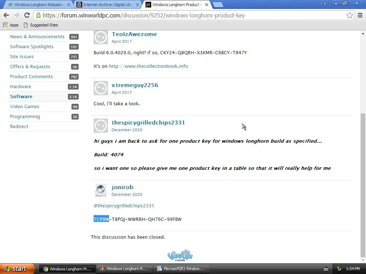
Task: Open jonirob's profile name link
Action: pyautogui.click(x=122, y=187)
